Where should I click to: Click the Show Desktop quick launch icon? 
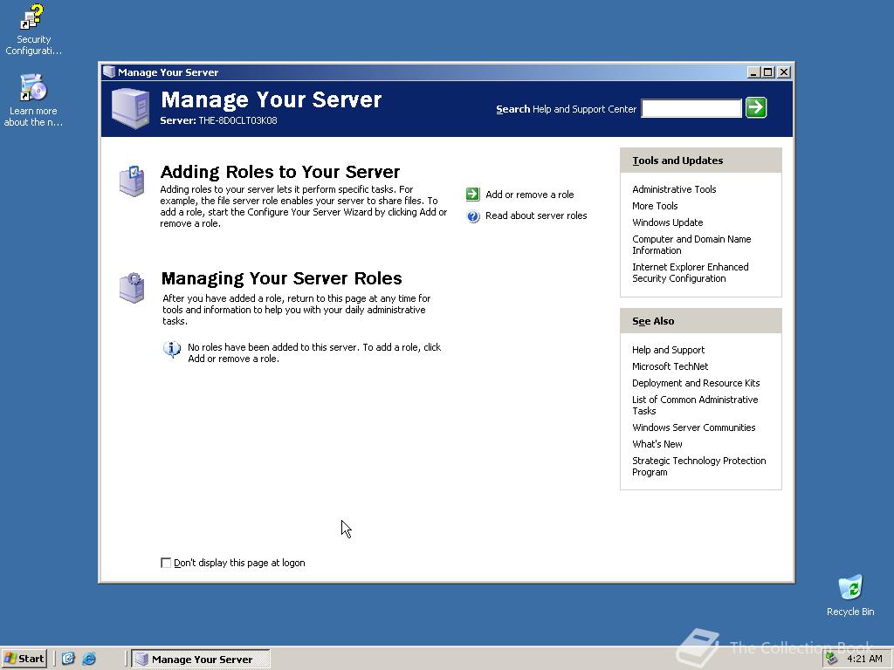click(x=68, y=659)
